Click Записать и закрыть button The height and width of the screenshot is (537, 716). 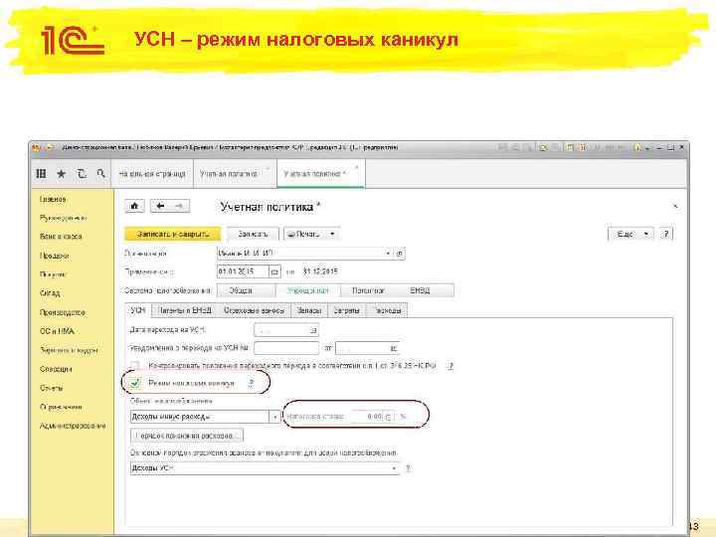[x=173, y=234]
